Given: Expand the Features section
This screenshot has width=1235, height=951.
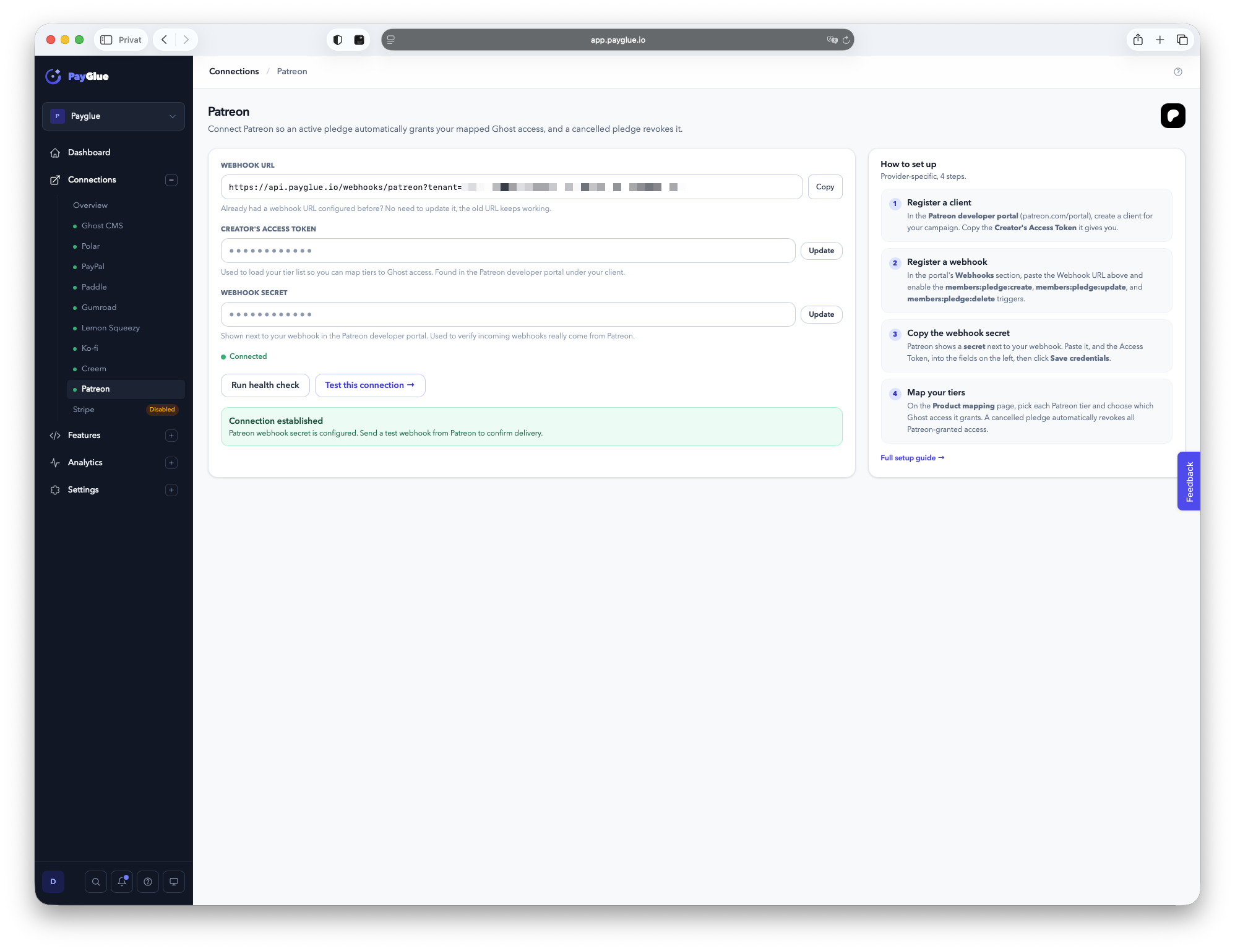Looking at the screenshot, I should [x=171, y=436].
